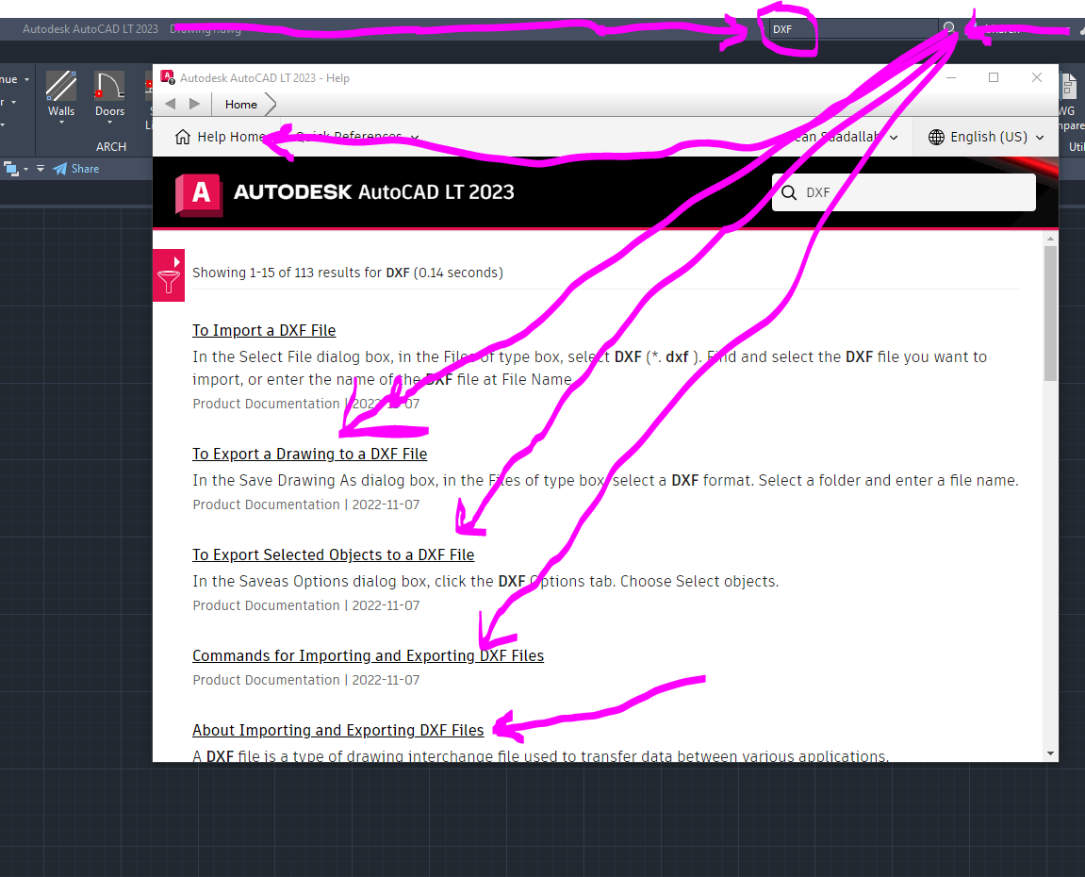The image size is (1085, 877).
Task: Expand the Walls dropdown arrow
Action: [60, 124]
